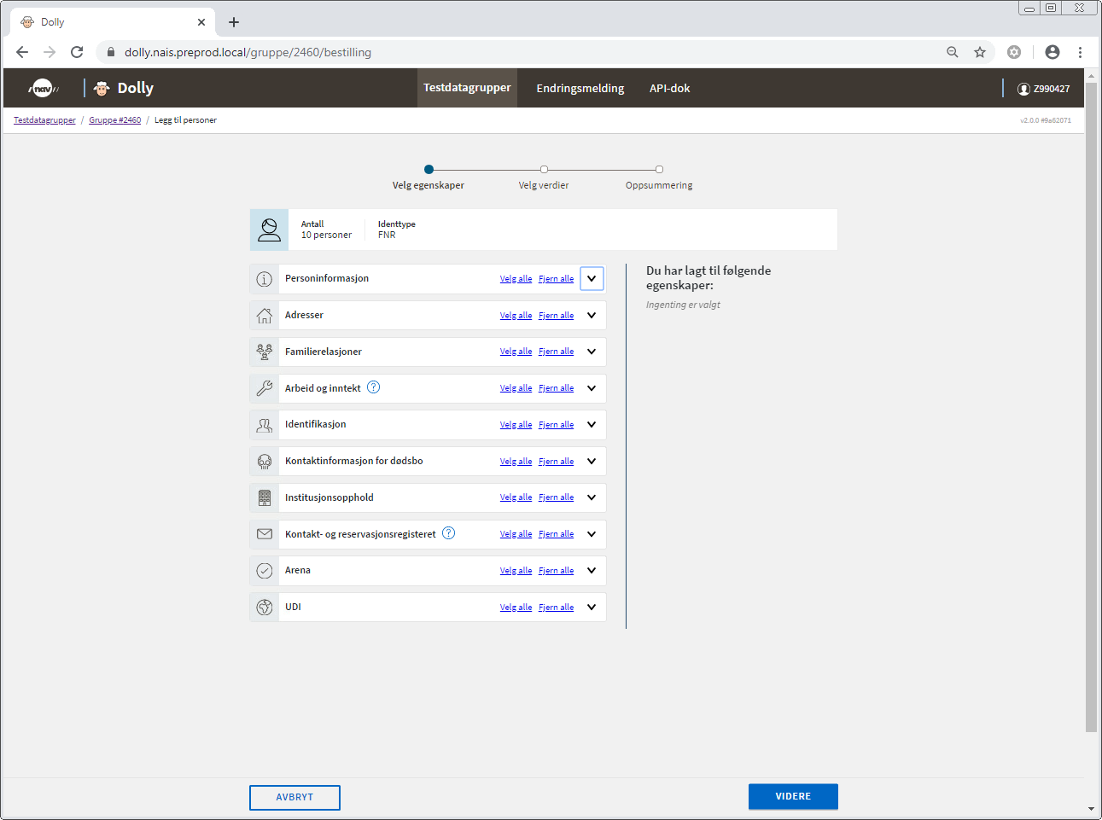Open a new browser tab
The height and width of the screenshot is (820, 1102).
pos(234,22)
